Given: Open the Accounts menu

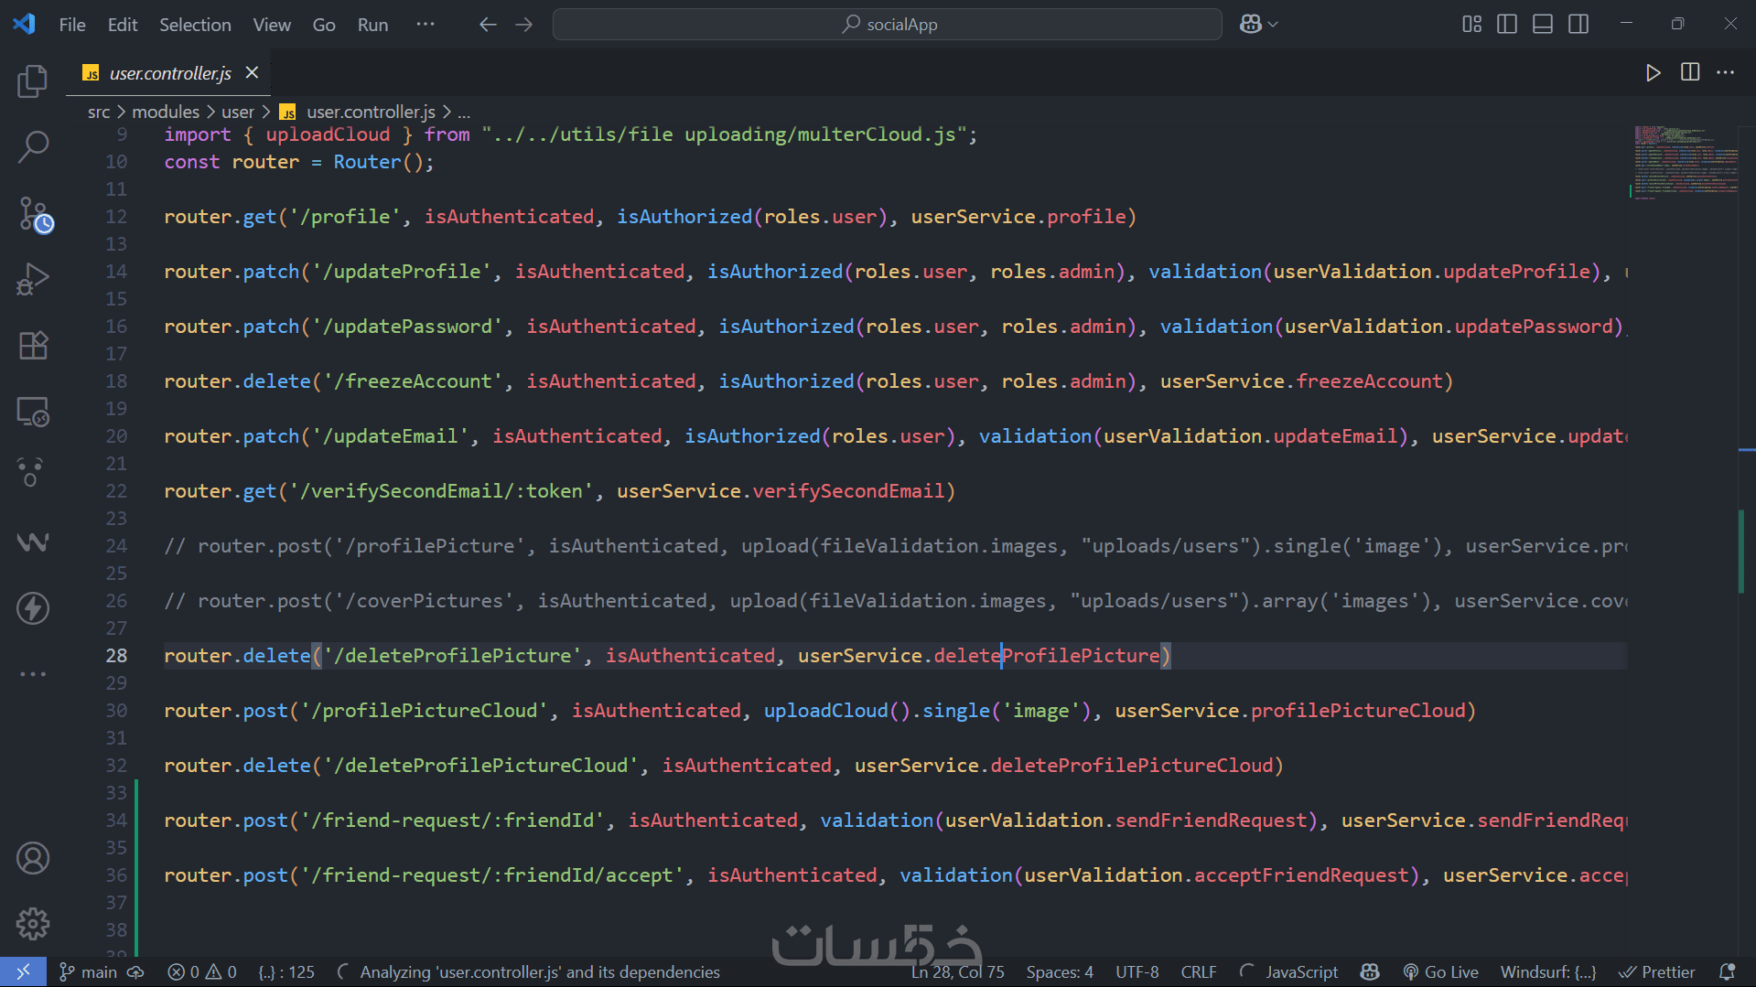Looking at the screenshot, I should tap(33, 858).
